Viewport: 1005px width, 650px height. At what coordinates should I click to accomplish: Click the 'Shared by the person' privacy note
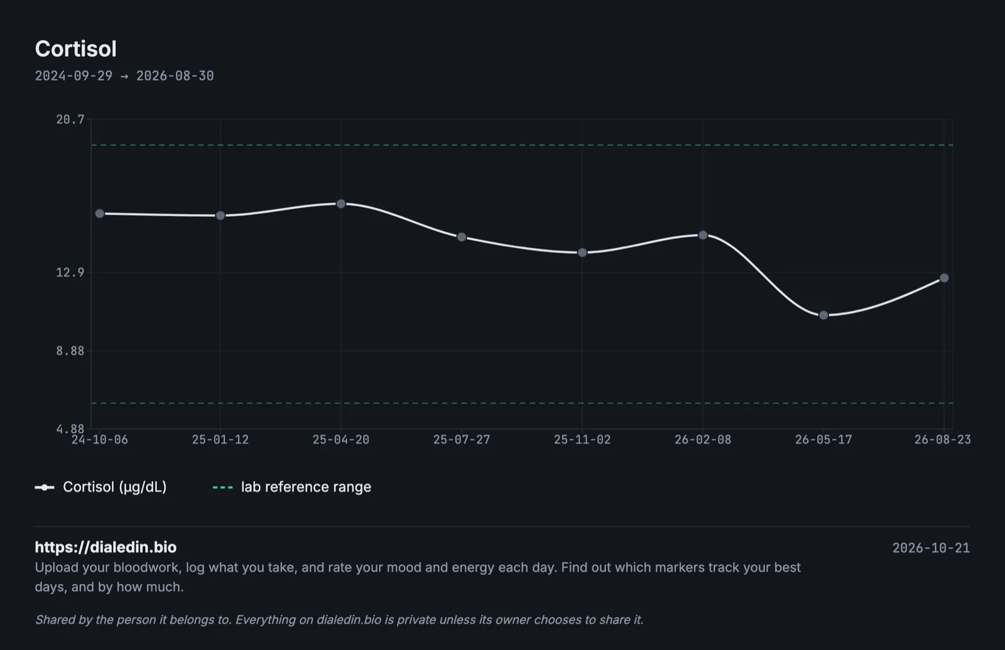(339, 620)
